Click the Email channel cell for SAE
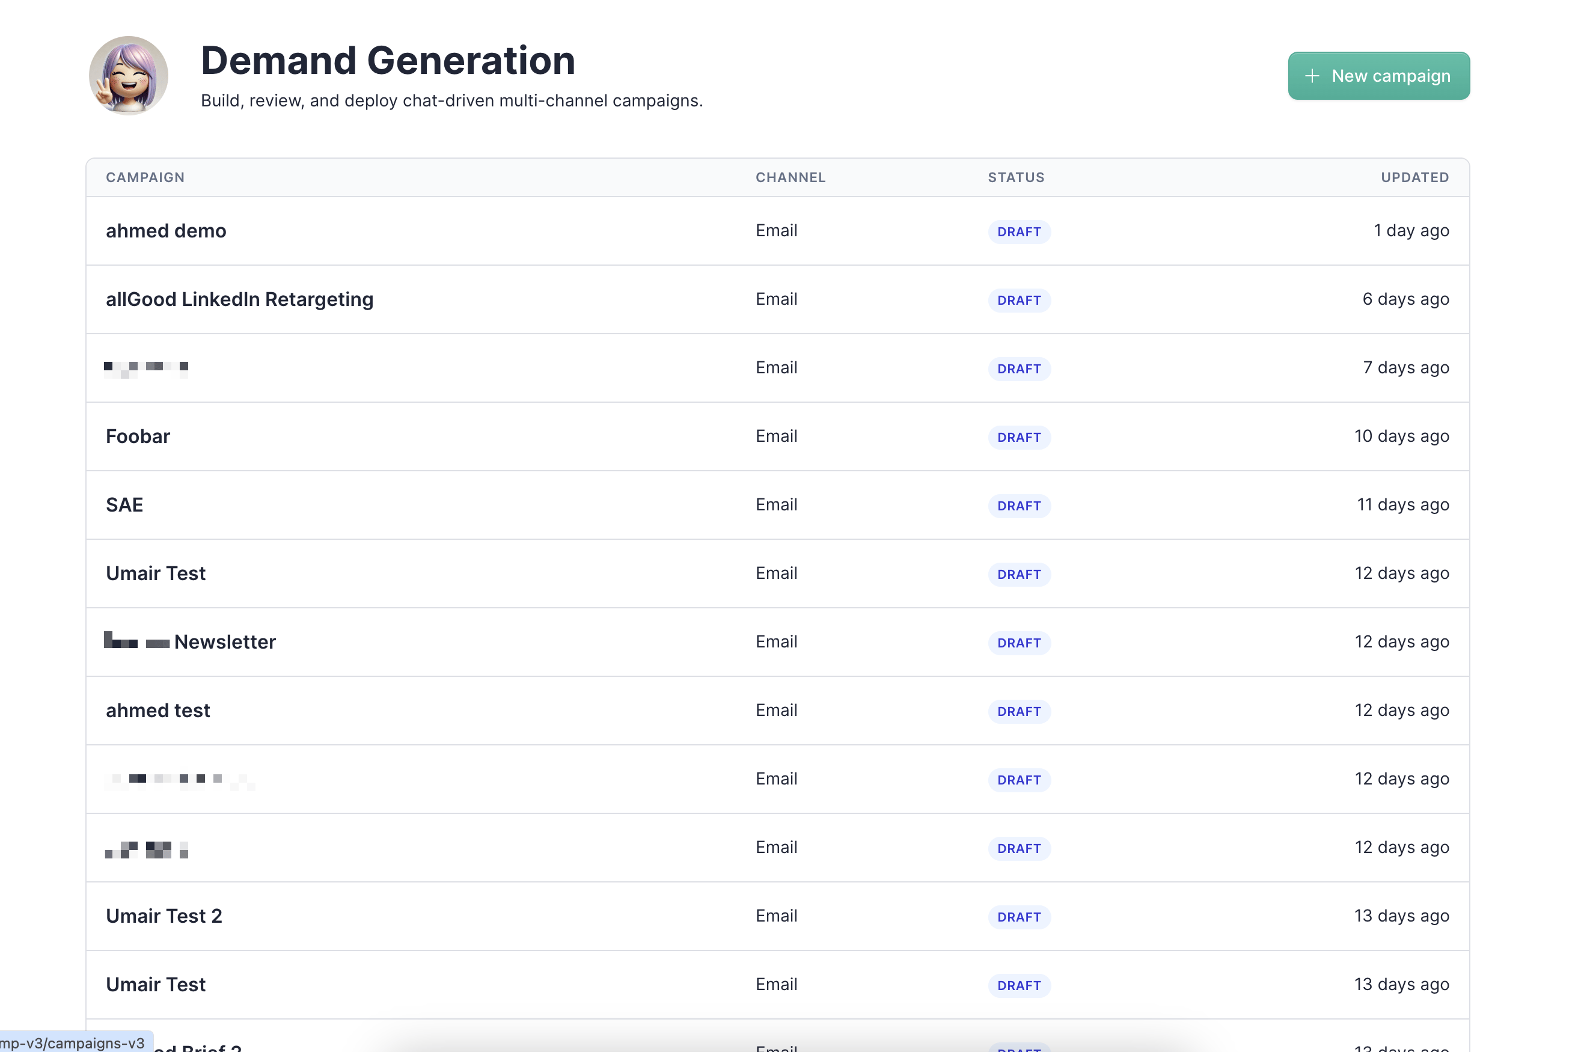This screenshot has height=1052, width=1587. tap(776, 504)
